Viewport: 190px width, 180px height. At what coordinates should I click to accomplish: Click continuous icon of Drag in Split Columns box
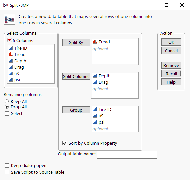[95, 82]
